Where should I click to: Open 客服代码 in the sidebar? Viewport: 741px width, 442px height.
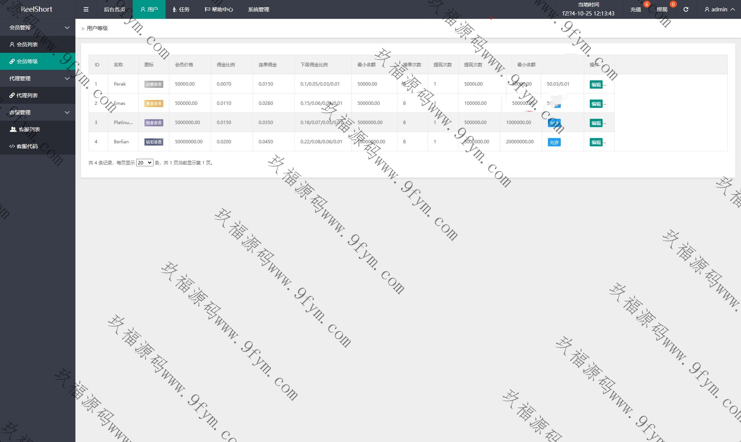coord(27,146)
